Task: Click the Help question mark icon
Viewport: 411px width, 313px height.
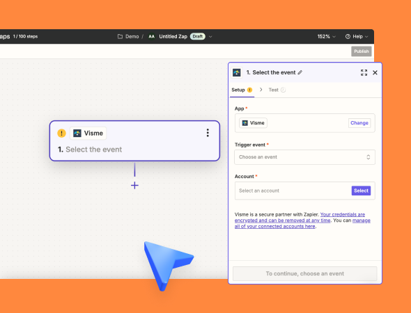Action: [348, 37]
